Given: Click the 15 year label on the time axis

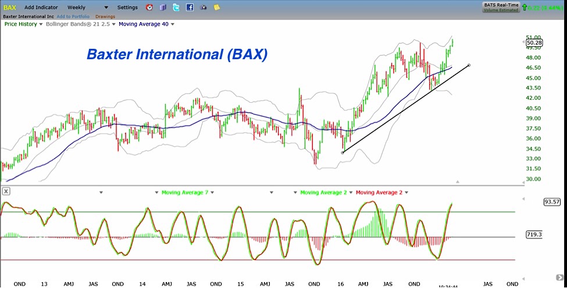Looking at the screenshot, I should (240, 284).
